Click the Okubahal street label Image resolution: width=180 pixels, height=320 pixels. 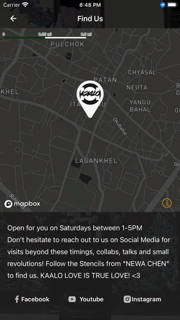[120, 126]
